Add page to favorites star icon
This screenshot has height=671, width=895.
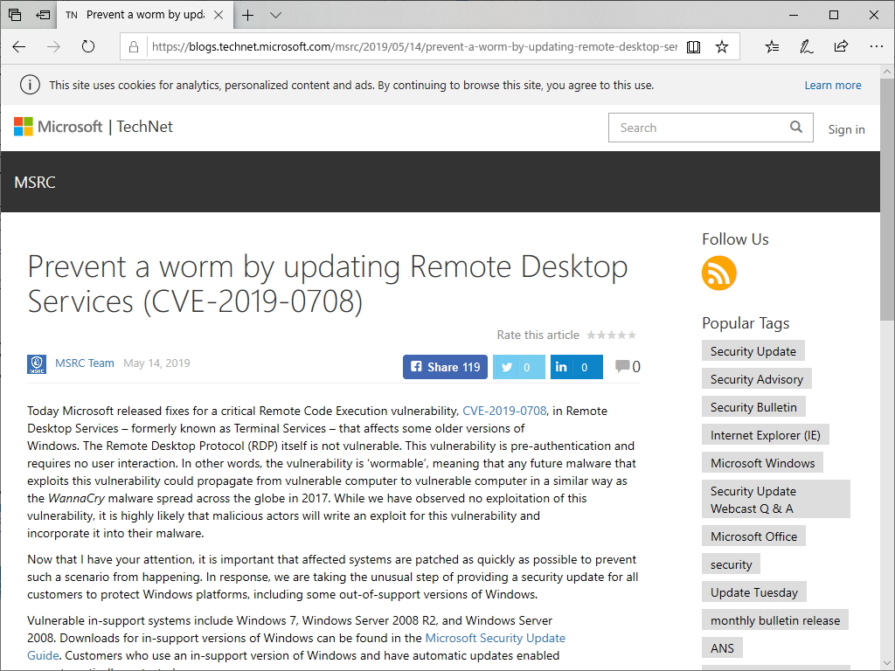[x=722, y=47]
